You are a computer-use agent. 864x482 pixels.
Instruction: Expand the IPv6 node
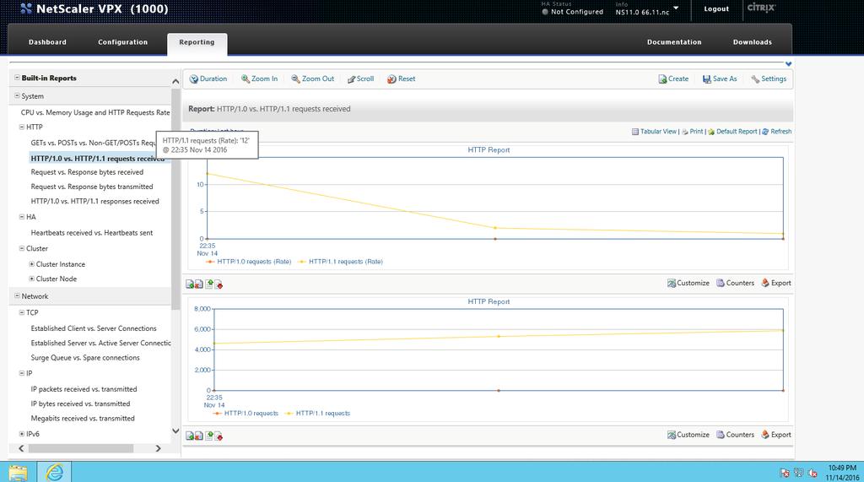(22, 434)
